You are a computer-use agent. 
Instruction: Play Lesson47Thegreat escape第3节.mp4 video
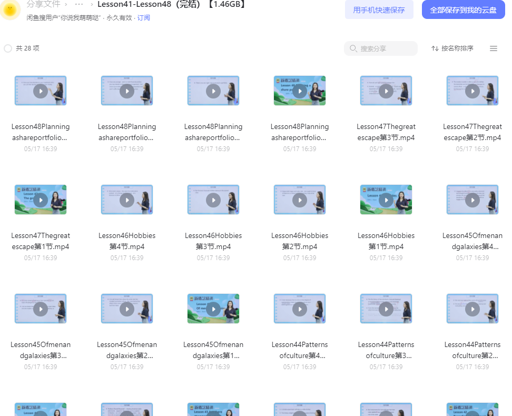coord(386,91)
